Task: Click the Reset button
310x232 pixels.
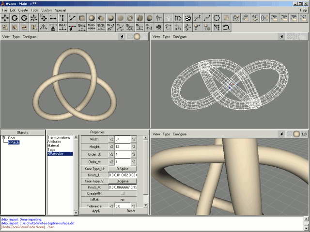Action: tap(131, 211)
